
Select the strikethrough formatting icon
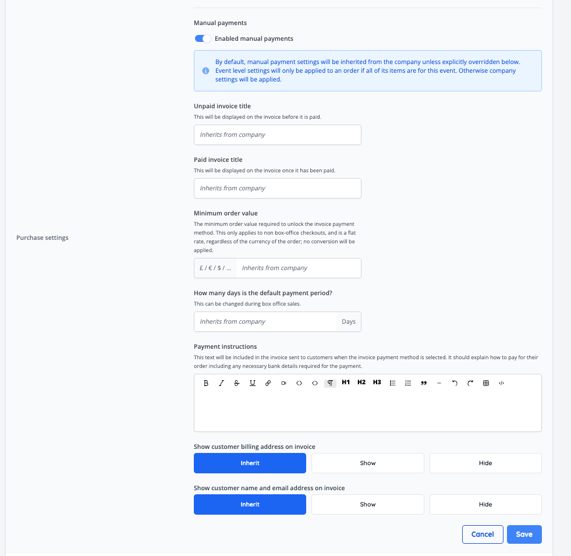tap(237, 383)
